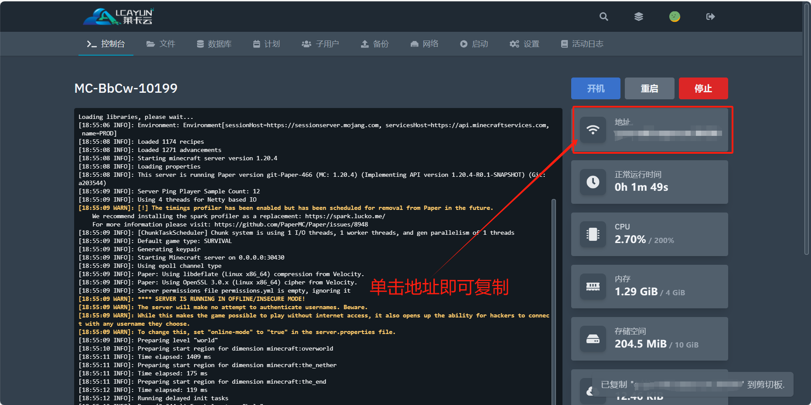
Task: Click the LCAYUN logo
Action: coord(118,17)
